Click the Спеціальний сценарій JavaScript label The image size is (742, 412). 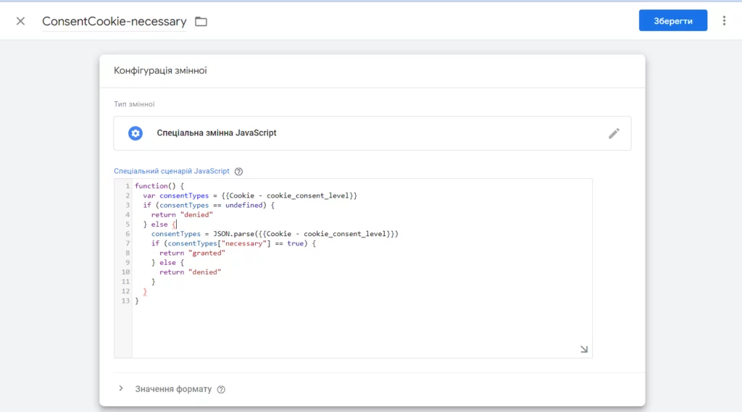point(171,171)
